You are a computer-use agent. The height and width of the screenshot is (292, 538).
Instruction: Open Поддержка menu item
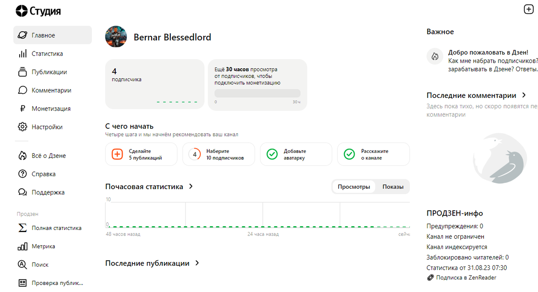click(x=48, y=192)
